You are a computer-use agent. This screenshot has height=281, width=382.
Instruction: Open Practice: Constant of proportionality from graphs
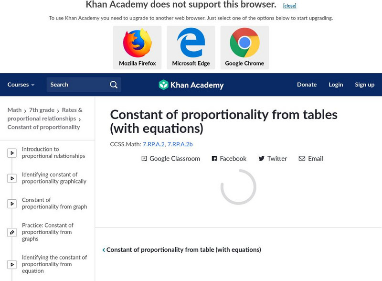click(48, 232)
